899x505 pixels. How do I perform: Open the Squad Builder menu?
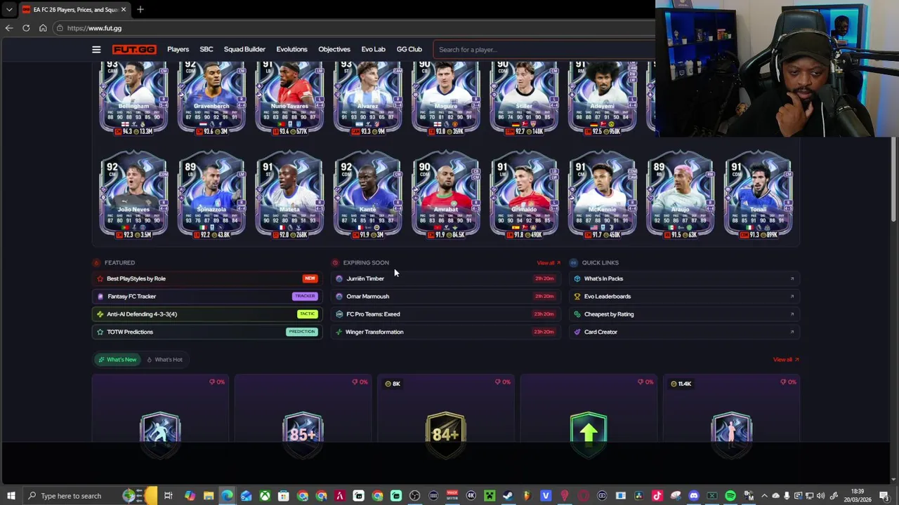tap(244, 49)
